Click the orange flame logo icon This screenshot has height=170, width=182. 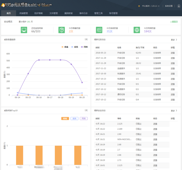click(x=3, y=5)
